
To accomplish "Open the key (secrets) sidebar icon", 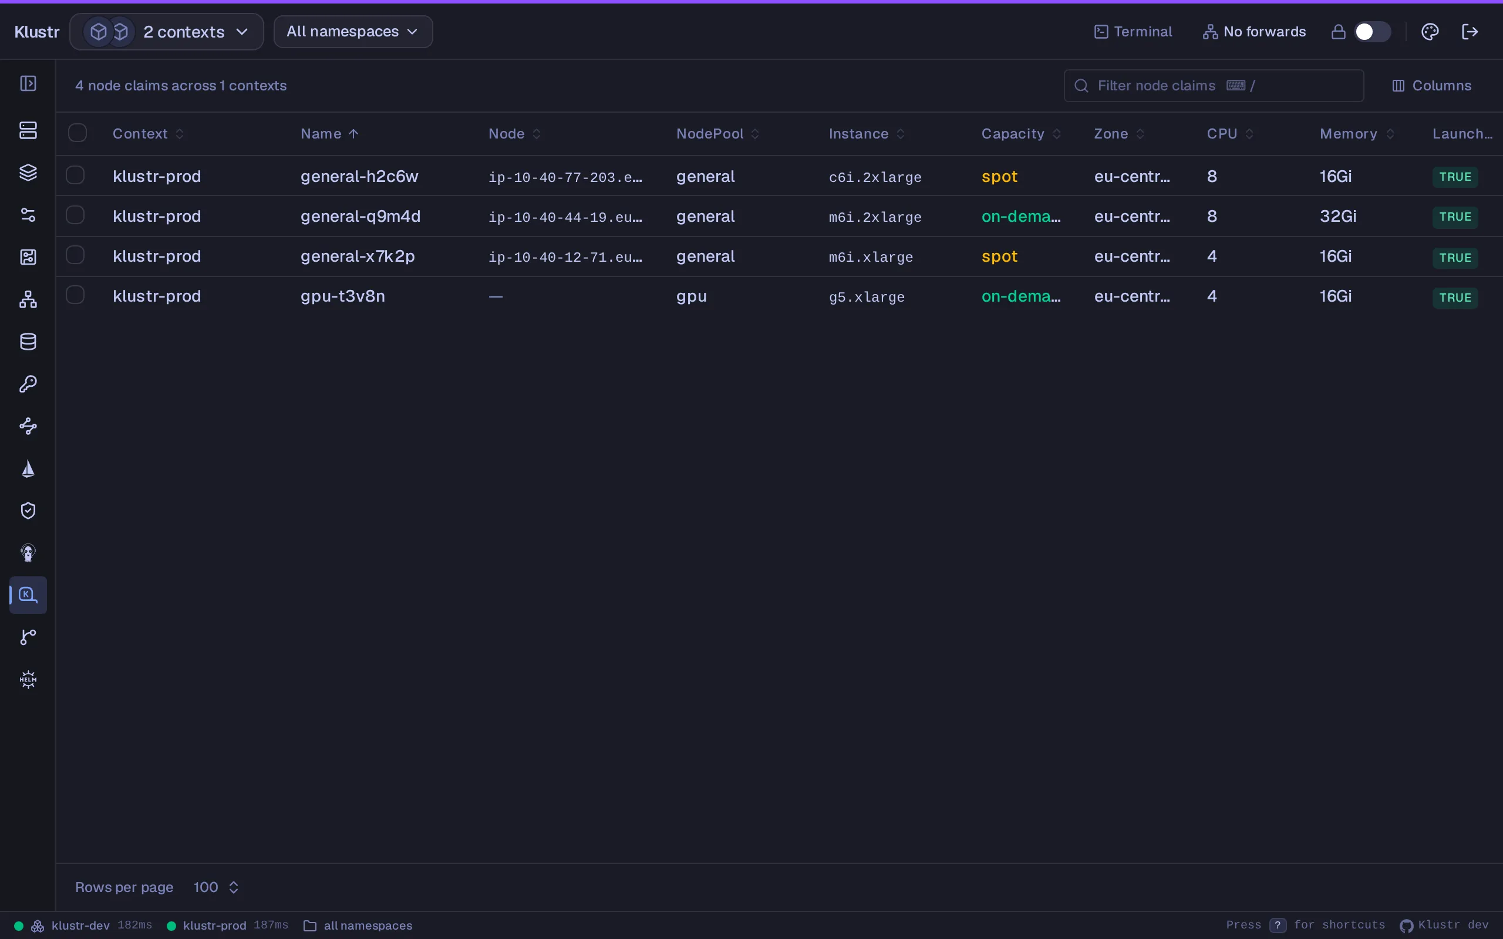I will pos(28,384).
